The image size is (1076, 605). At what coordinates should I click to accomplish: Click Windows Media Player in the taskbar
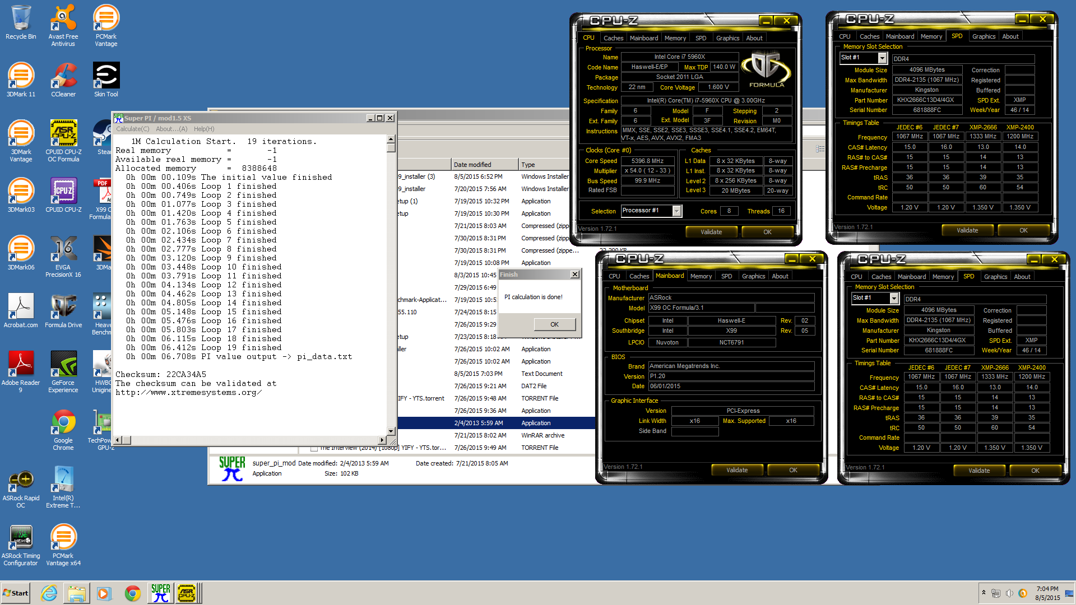coord(104,593)
